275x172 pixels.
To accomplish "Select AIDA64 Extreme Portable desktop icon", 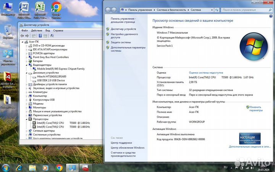I will (x=8, y=80).
